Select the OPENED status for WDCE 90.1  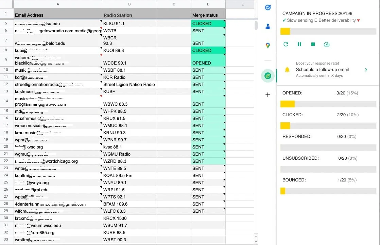click(208, 60)
